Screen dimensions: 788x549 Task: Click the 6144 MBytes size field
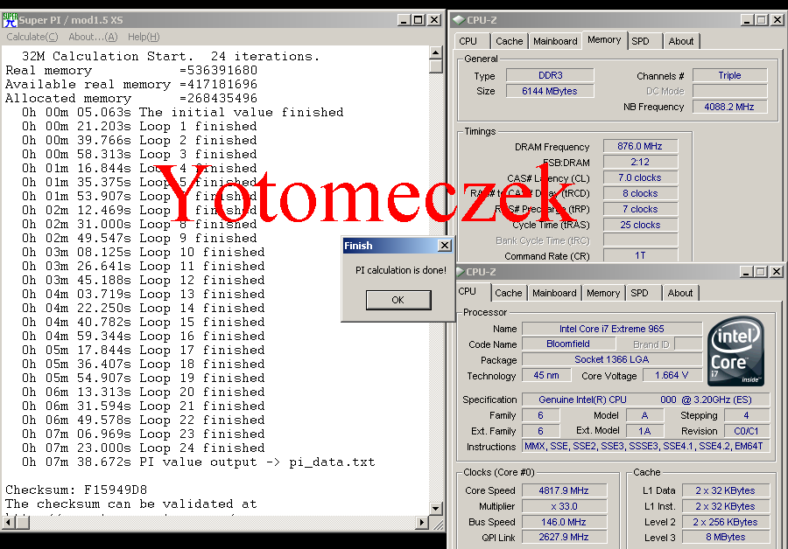pos(551,91)
